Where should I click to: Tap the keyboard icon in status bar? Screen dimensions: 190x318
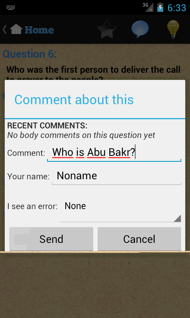click(x=11, y=8)
